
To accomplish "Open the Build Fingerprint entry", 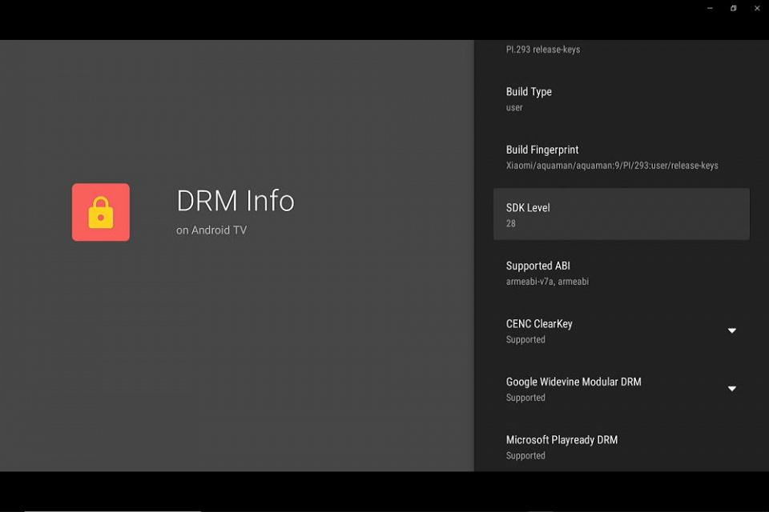I will click(x=622, y=157).
